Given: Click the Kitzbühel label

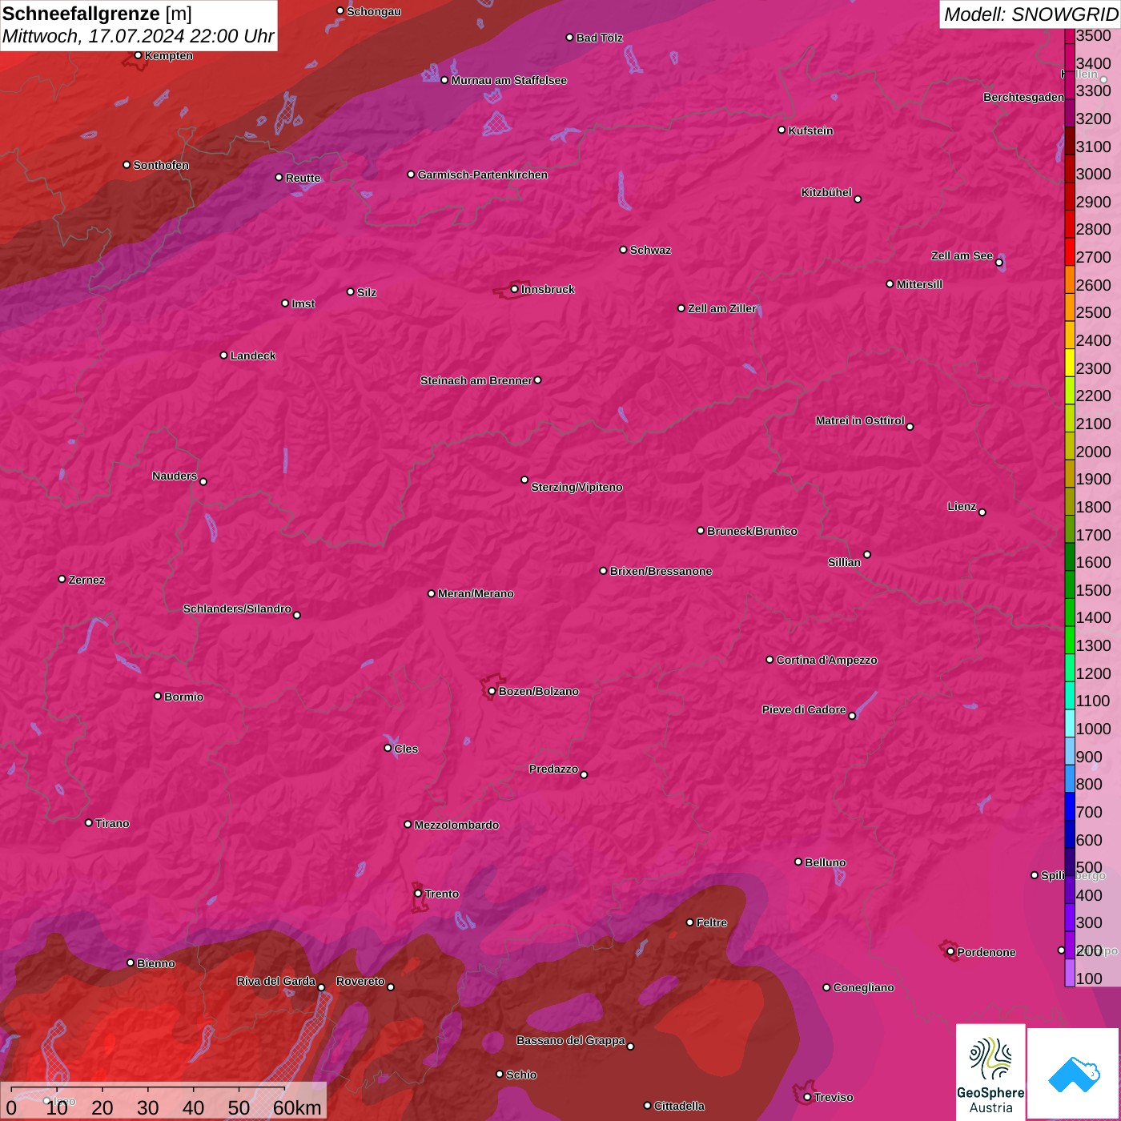Looking at the screenshot, I should tap(826, 192).
